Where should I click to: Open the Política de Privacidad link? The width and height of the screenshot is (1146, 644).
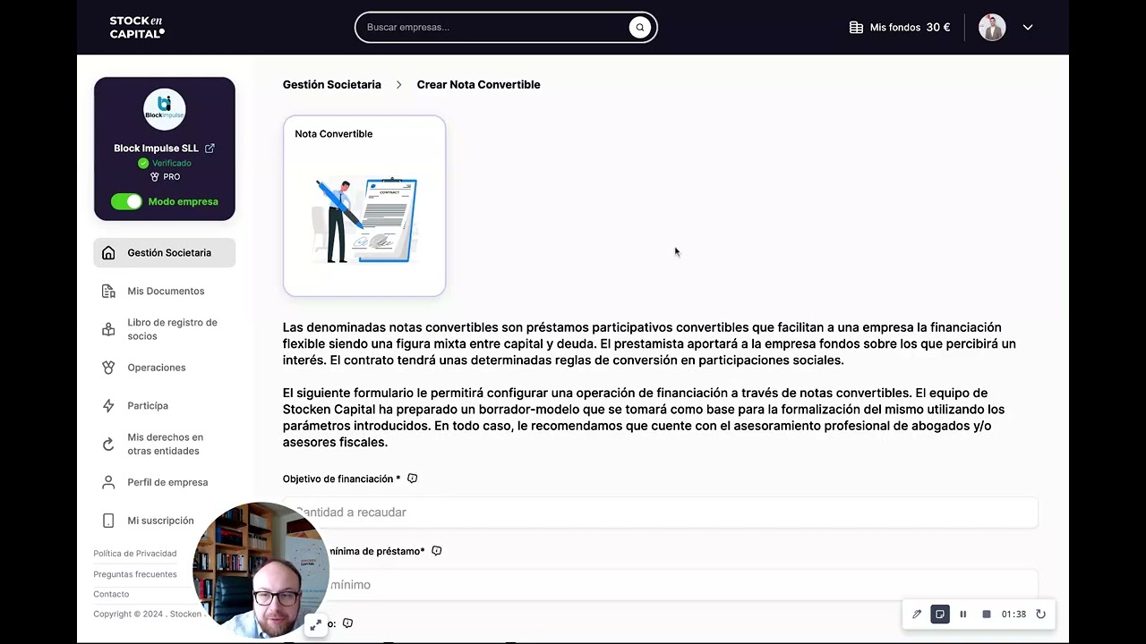point(135,554)
